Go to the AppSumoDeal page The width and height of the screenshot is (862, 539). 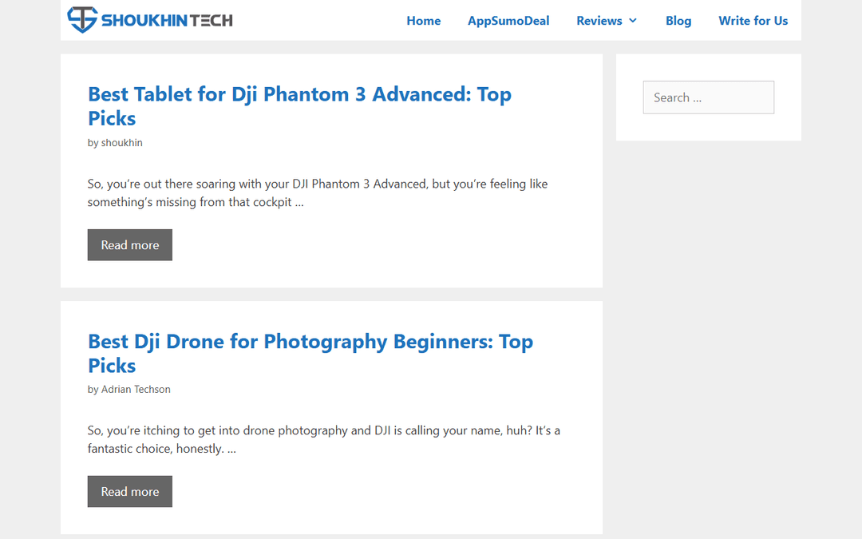(x=508, y=21)
